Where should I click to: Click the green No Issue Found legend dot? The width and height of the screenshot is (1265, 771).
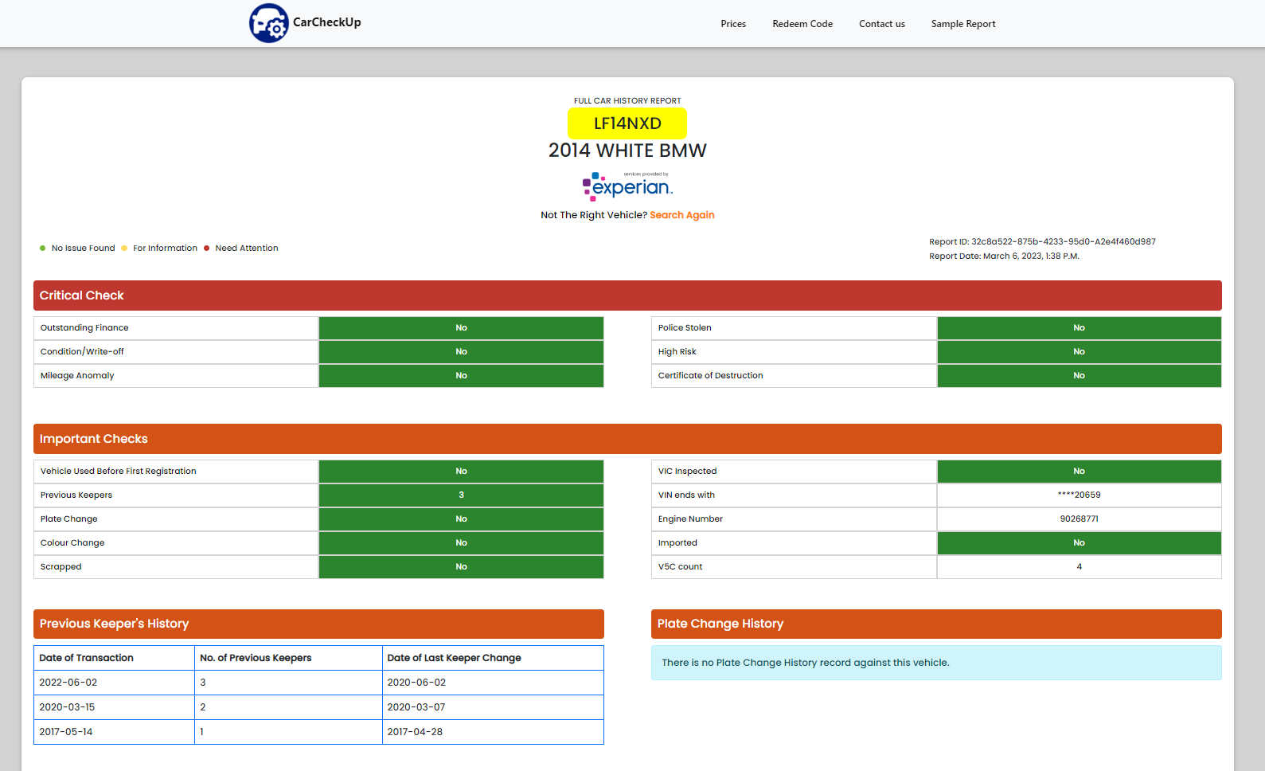tap(43, 249)
